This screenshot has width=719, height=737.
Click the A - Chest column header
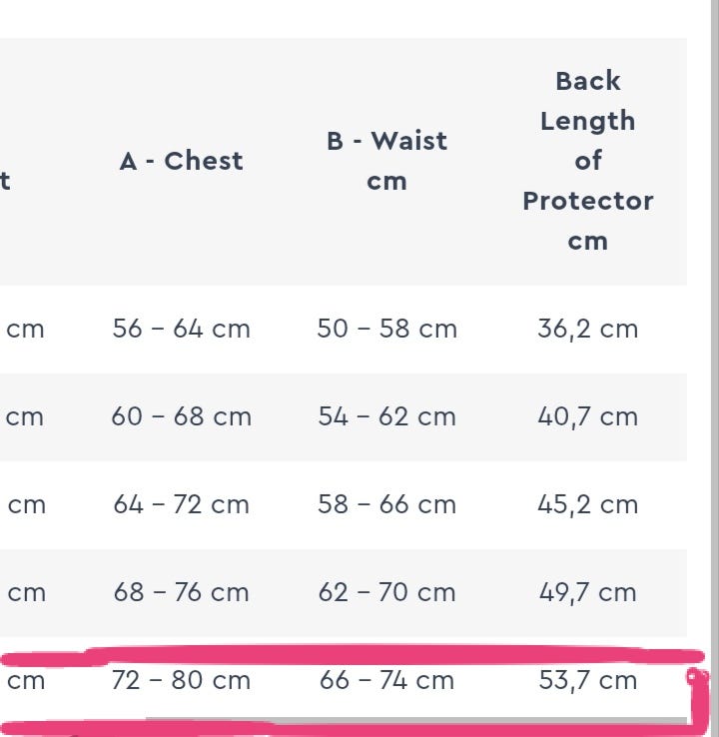pos(181,161)
